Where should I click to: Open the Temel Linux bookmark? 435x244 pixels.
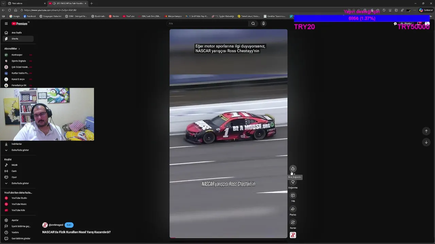tap(249, 16)
